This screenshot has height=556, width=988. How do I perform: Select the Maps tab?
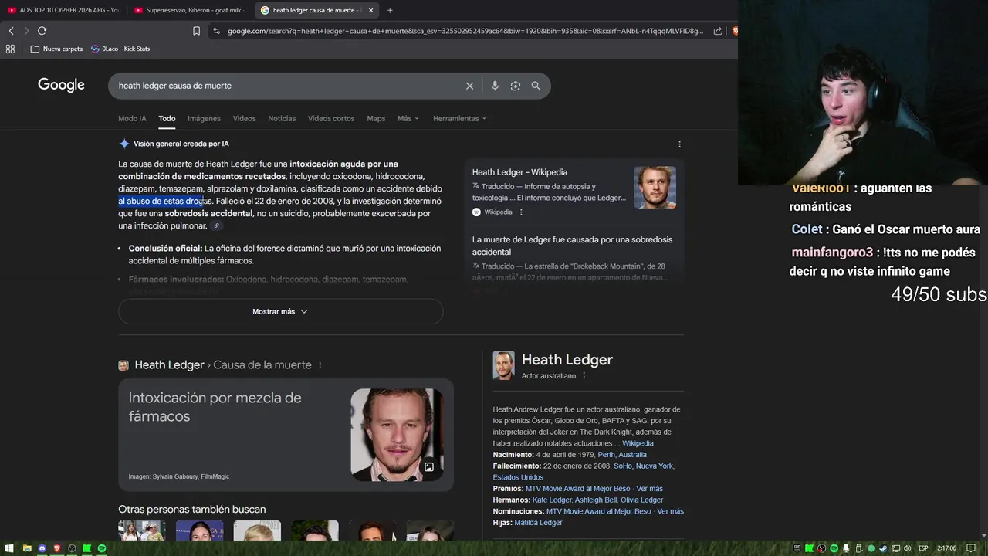(376, 118)
